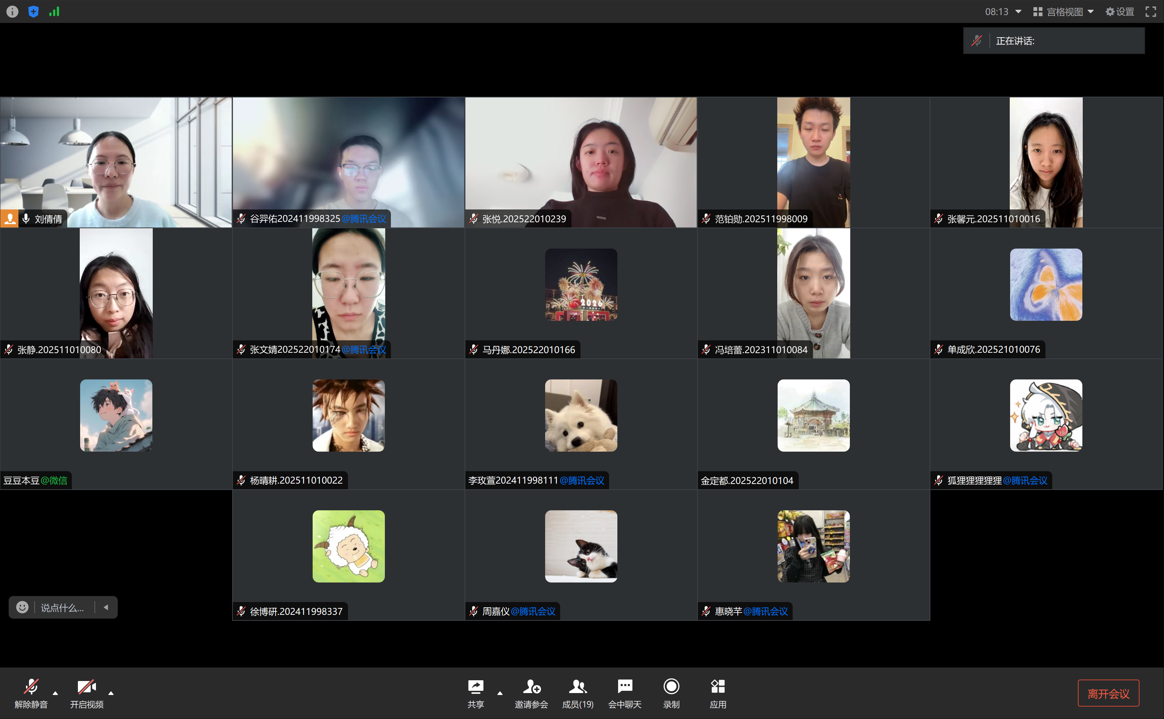The width and height of the screenshot is (1164, 719).
Task: Click the emoji icon beside the chat box
Action: [x=22, y=607]
